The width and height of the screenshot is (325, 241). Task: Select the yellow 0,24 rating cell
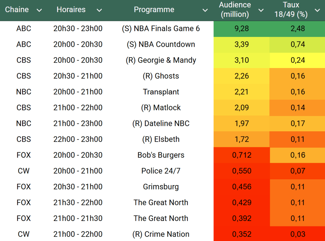coord(298,60)
